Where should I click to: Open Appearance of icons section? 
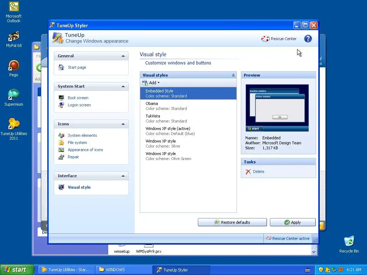[x=85, y=150]
